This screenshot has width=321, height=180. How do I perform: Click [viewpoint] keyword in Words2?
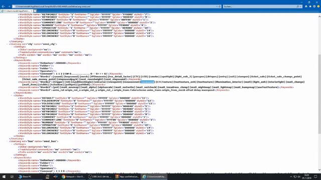point(114,82)
